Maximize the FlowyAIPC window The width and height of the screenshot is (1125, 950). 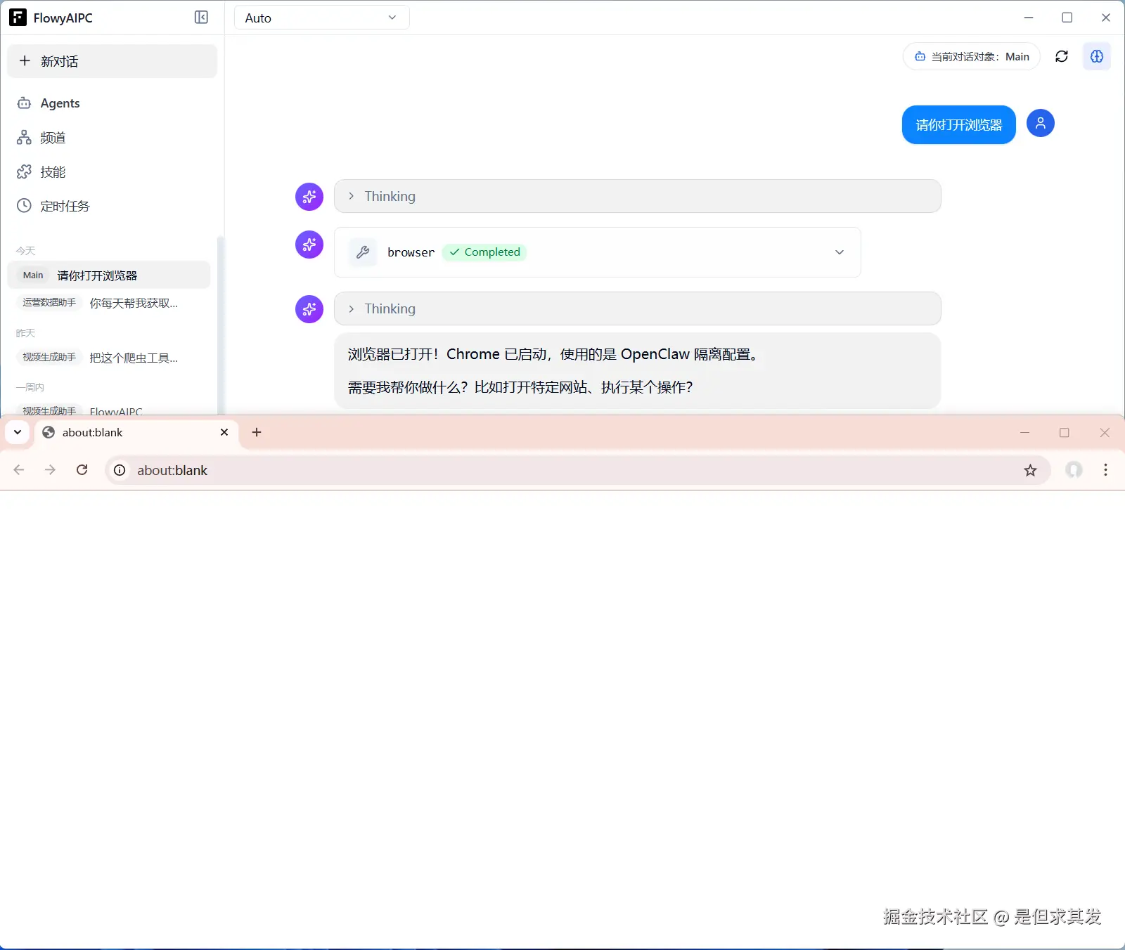pos(1067,18)
